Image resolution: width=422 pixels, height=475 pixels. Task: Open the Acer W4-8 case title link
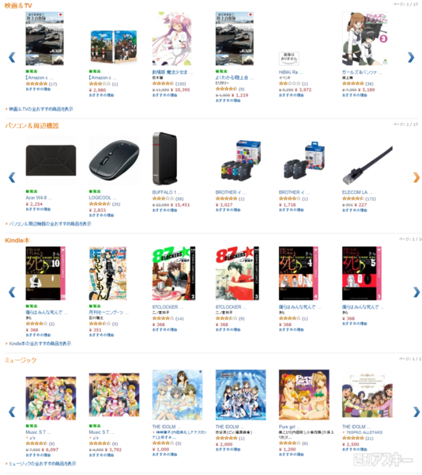pos(39,198)
